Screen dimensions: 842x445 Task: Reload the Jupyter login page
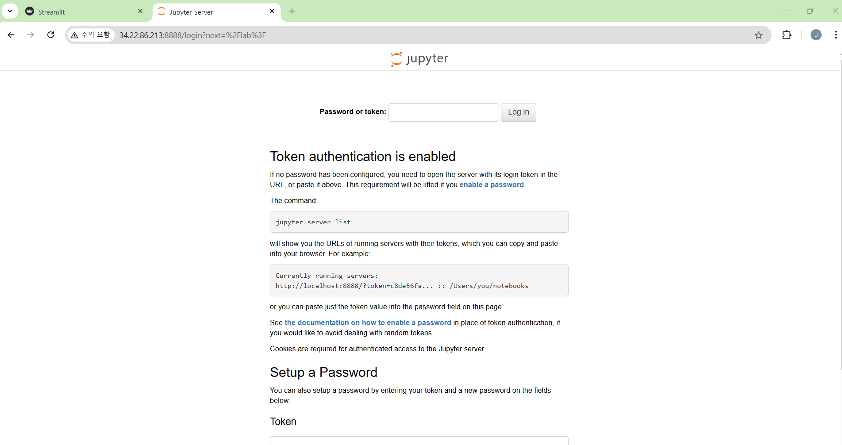pyautogui.click(x=51, y=35)
